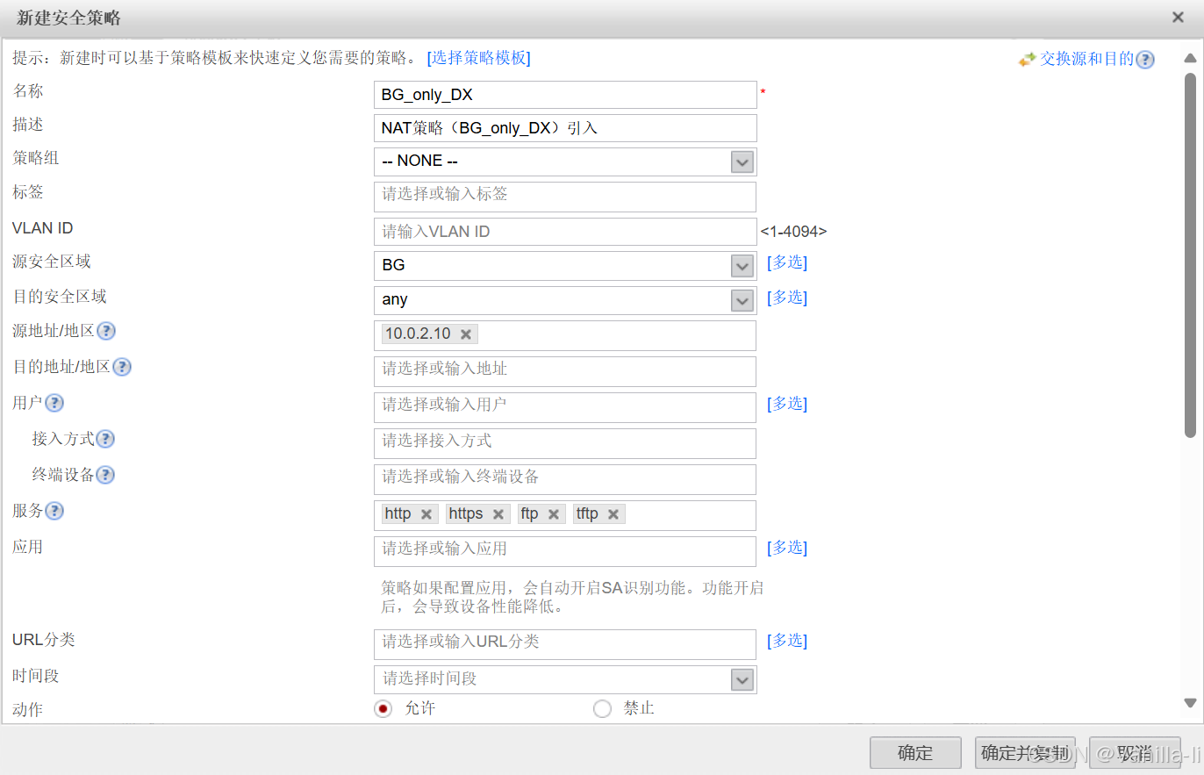1204x775 pixels.
Task: Click the swap arrows icon for 交换源和目的
Action: (1027, 60)
